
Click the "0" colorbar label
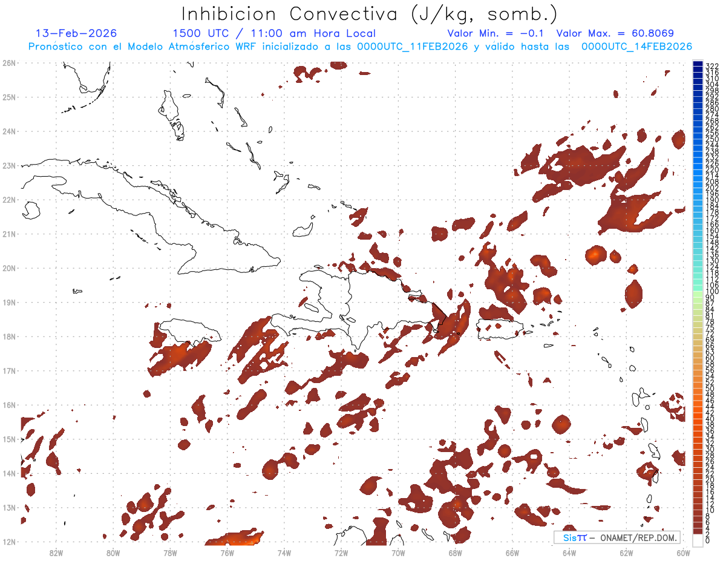coord(708,540)
